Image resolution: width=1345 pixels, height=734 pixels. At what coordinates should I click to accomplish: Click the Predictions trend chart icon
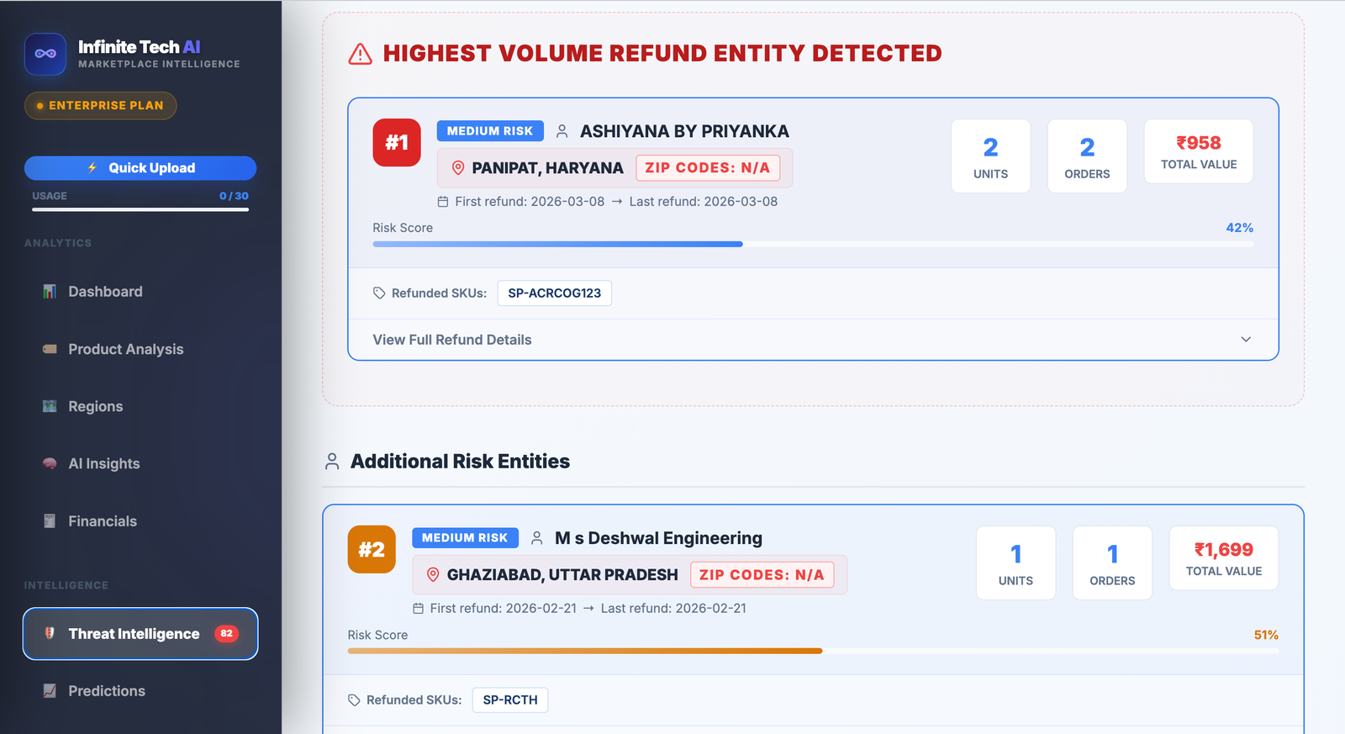(x=50, y=691)
